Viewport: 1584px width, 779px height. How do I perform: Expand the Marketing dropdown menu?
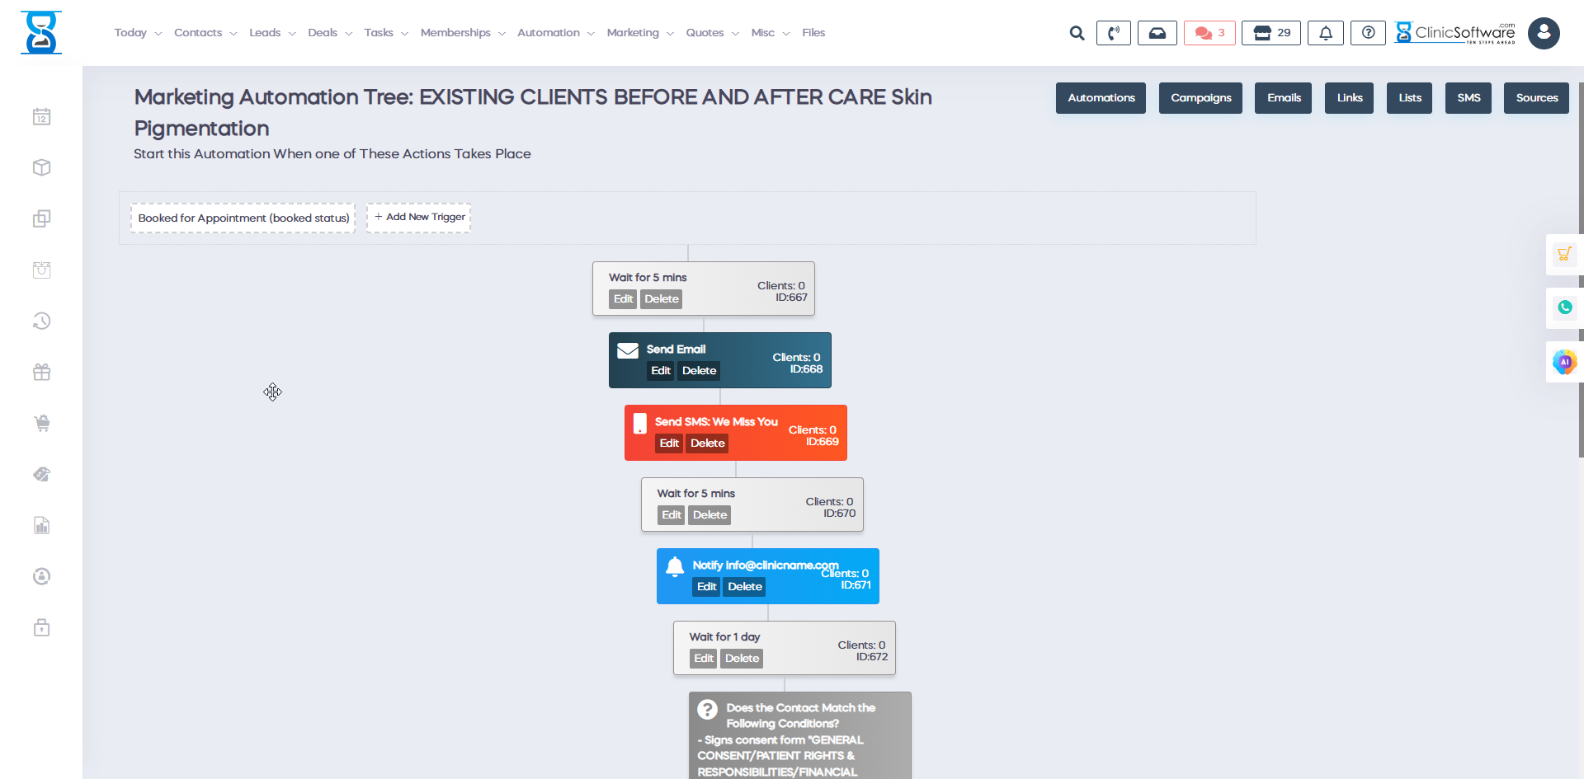640,33
